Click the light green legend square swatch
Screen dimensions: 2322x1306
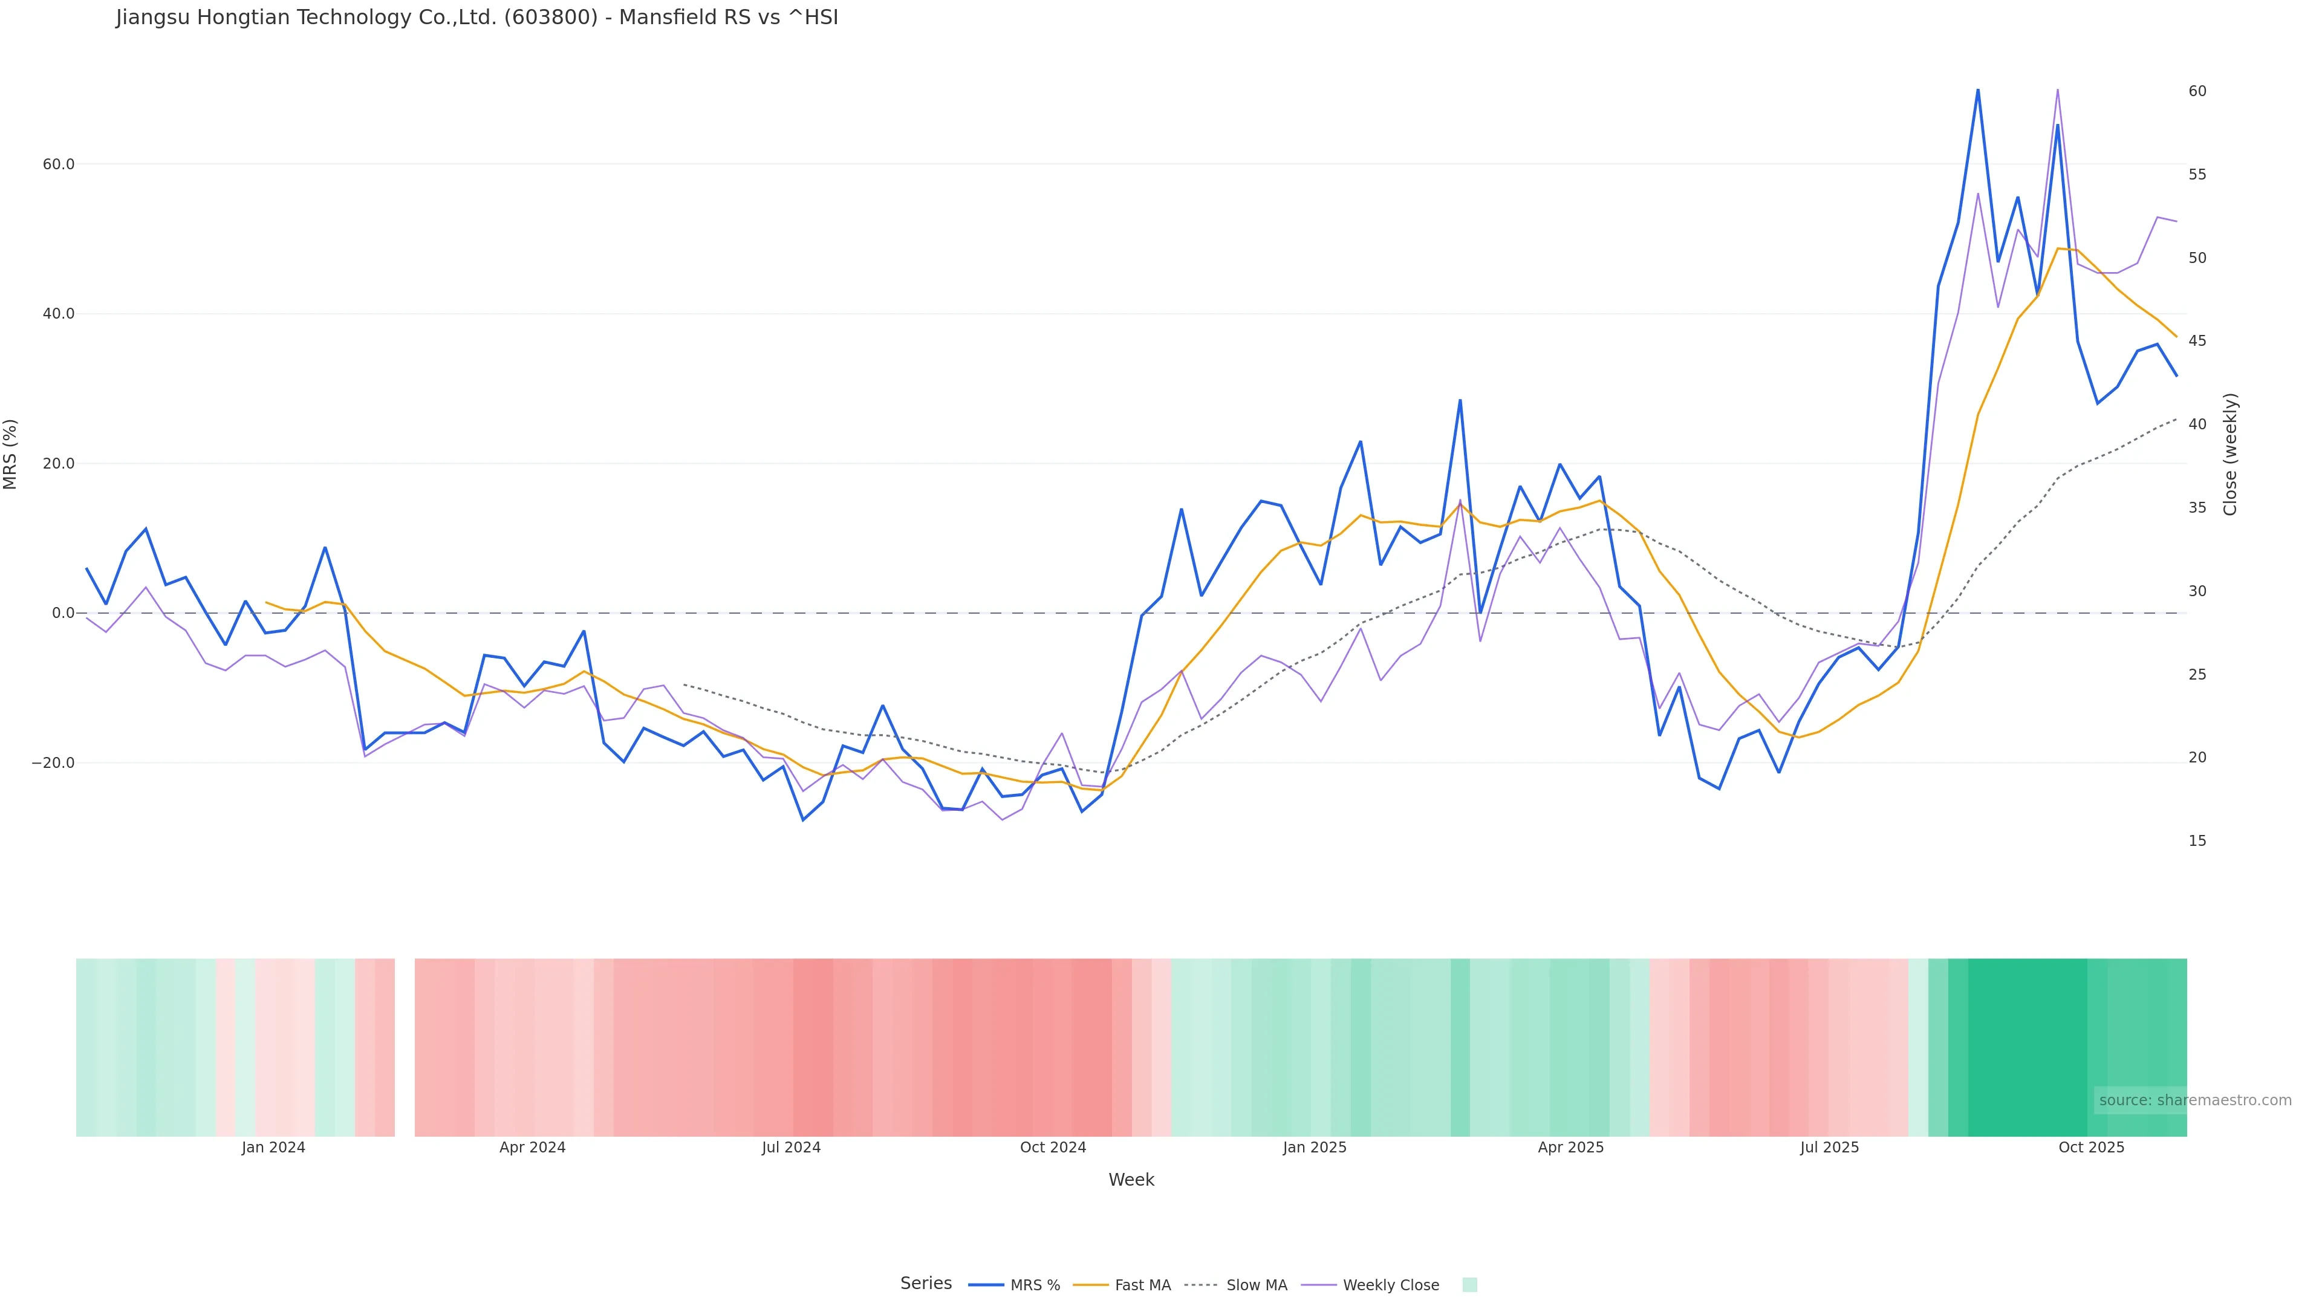[x=1469, y=1285]
